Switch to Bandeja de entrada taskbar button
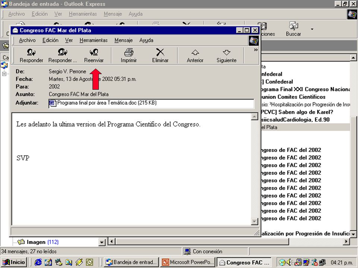 coord(131,262)
